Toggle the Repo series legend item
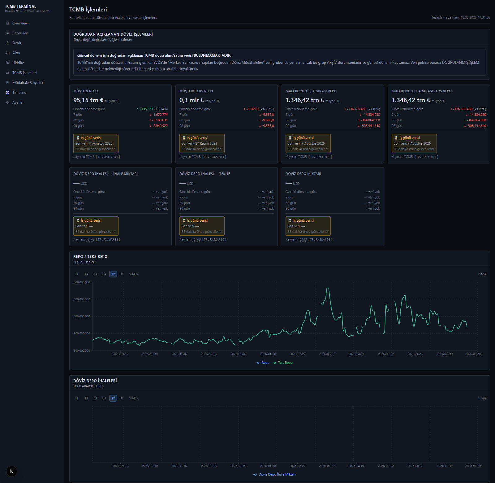The height and width of the screenshot is (483, 495). (263, 363)
